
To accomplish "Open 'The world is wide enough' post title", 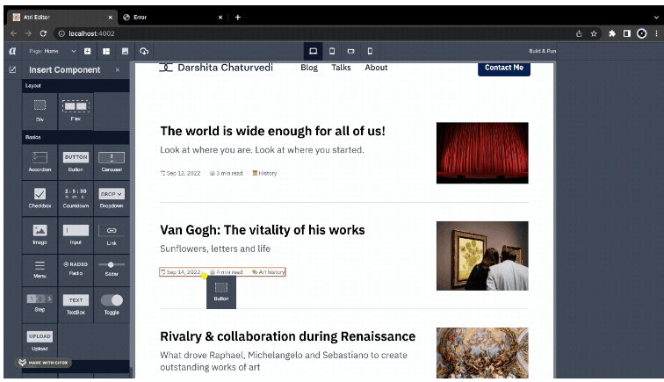I will click(x=272, y=131).
